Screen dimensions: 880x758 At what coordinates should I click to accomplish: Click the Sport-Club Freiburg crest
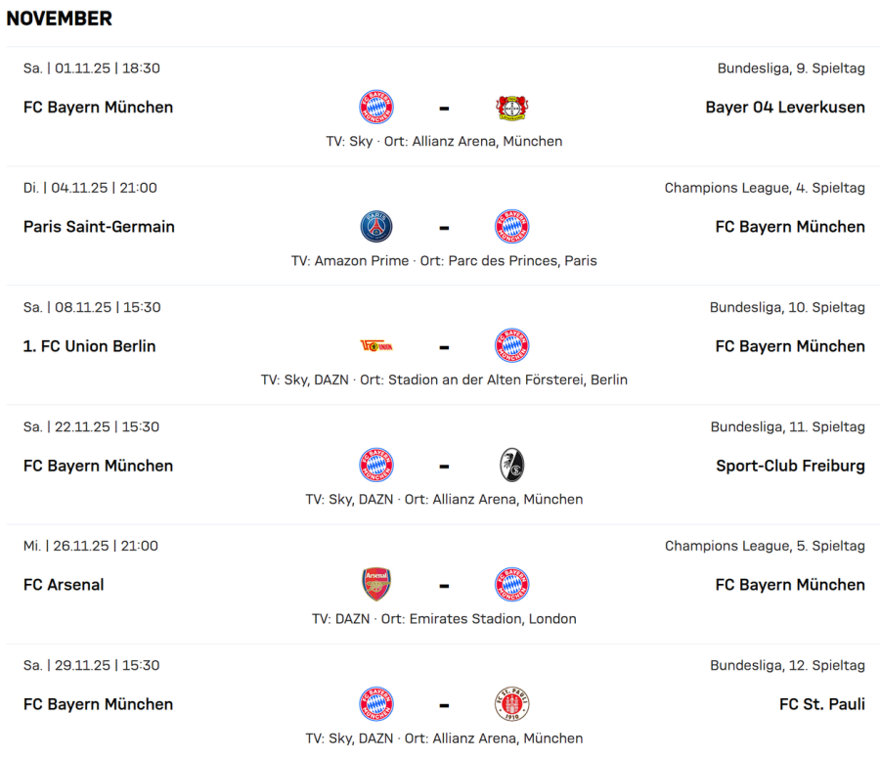click(x=511, y=466)
